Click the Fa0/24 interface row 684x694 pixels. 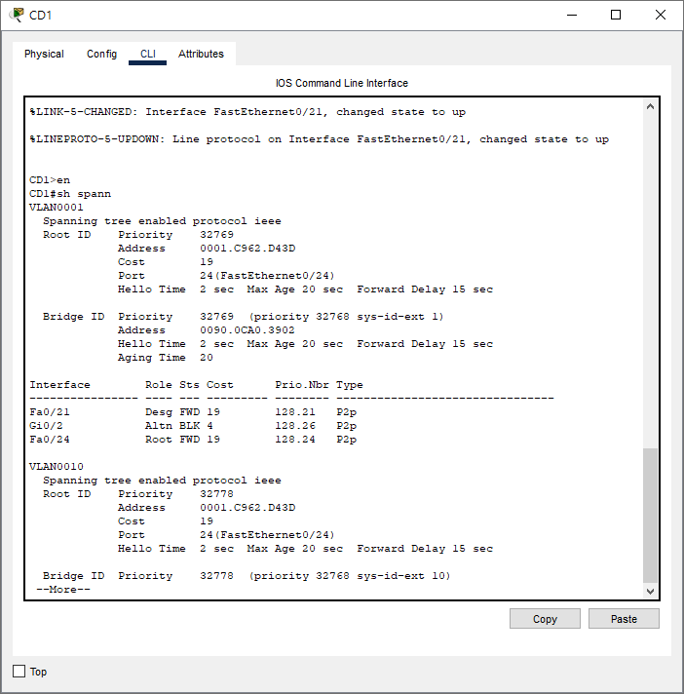(193, 440)
